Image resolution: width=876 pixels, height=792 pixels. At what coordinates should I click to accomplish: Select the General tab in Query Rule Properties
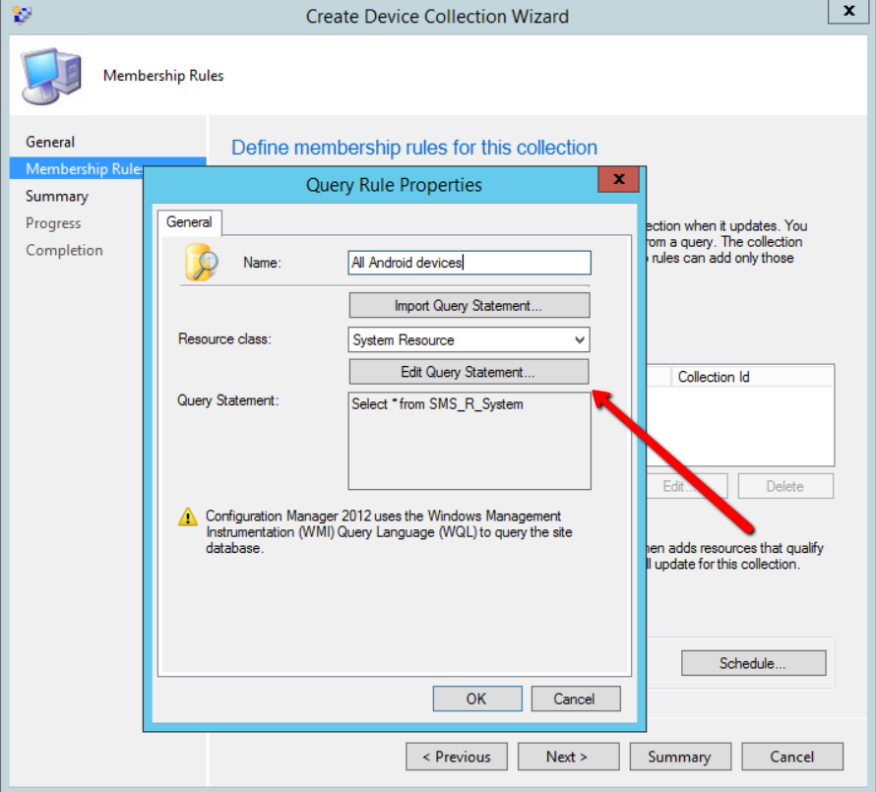[x=189, y=222]
